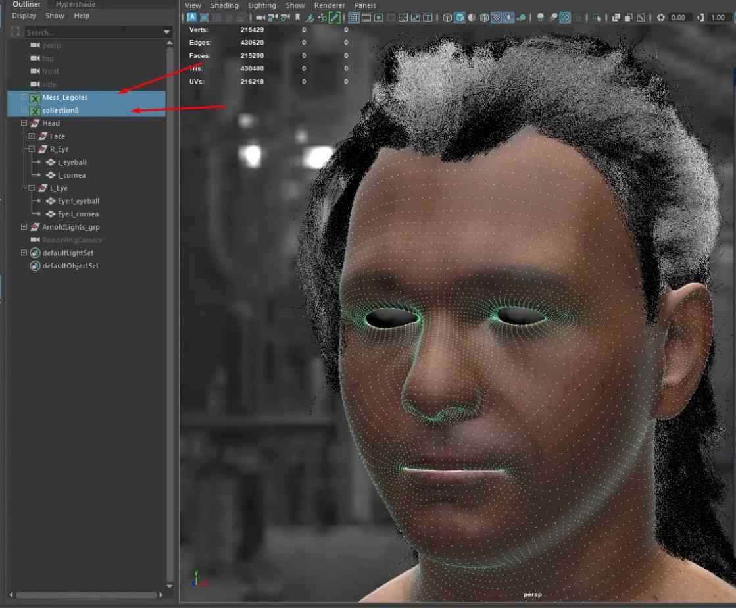
Task: Click the exposure value field 0.00
Action: coord(679,17)
